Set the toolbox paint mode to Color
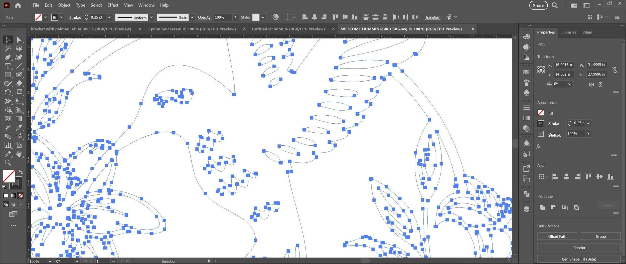The height and width of the screenshot is (264, 626). pyautogui.click(x=6, y=196)
